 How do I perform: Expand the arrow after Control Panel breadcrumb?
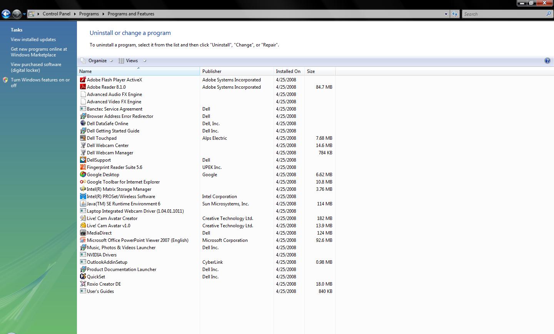[75, 14]
